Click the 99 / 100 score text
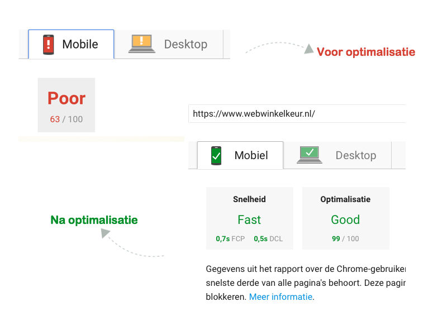This screenshot has width=447, height=335. click(345, 238)
